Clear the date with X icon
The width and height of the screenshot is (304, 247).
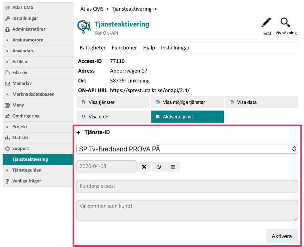coord(144,167)
